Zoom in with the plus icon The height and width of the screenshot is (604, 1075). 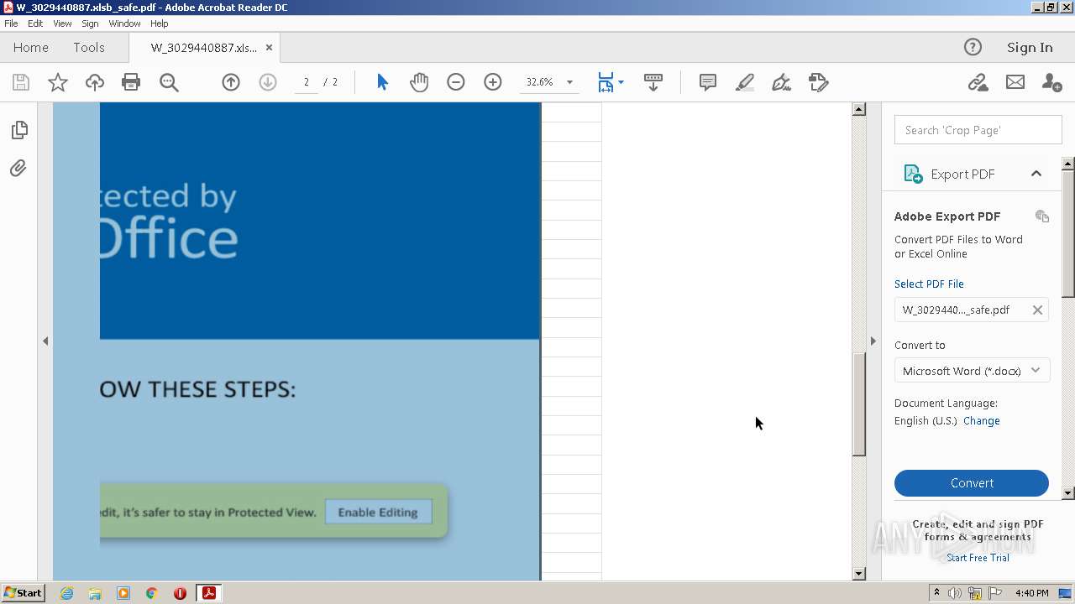click(493, 82)
